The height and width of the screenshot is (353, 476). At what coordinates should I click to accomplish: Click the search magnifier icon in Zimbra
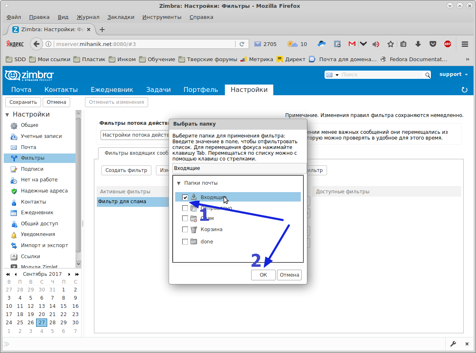428,75
